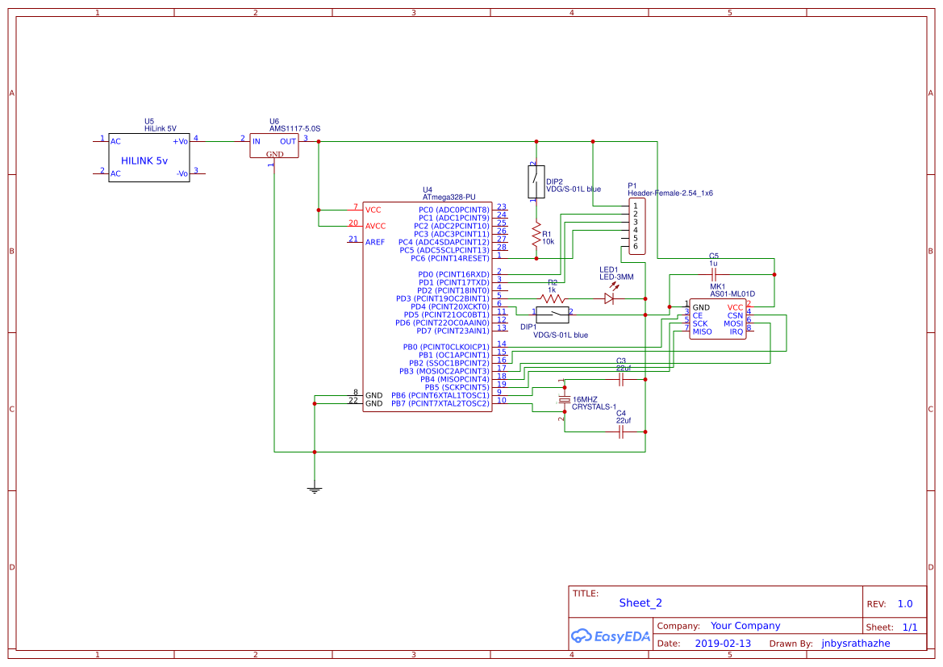Viewport: 943px width, 667px height.
Task: Select resistor R1 10k
Action: coord(536,234)
